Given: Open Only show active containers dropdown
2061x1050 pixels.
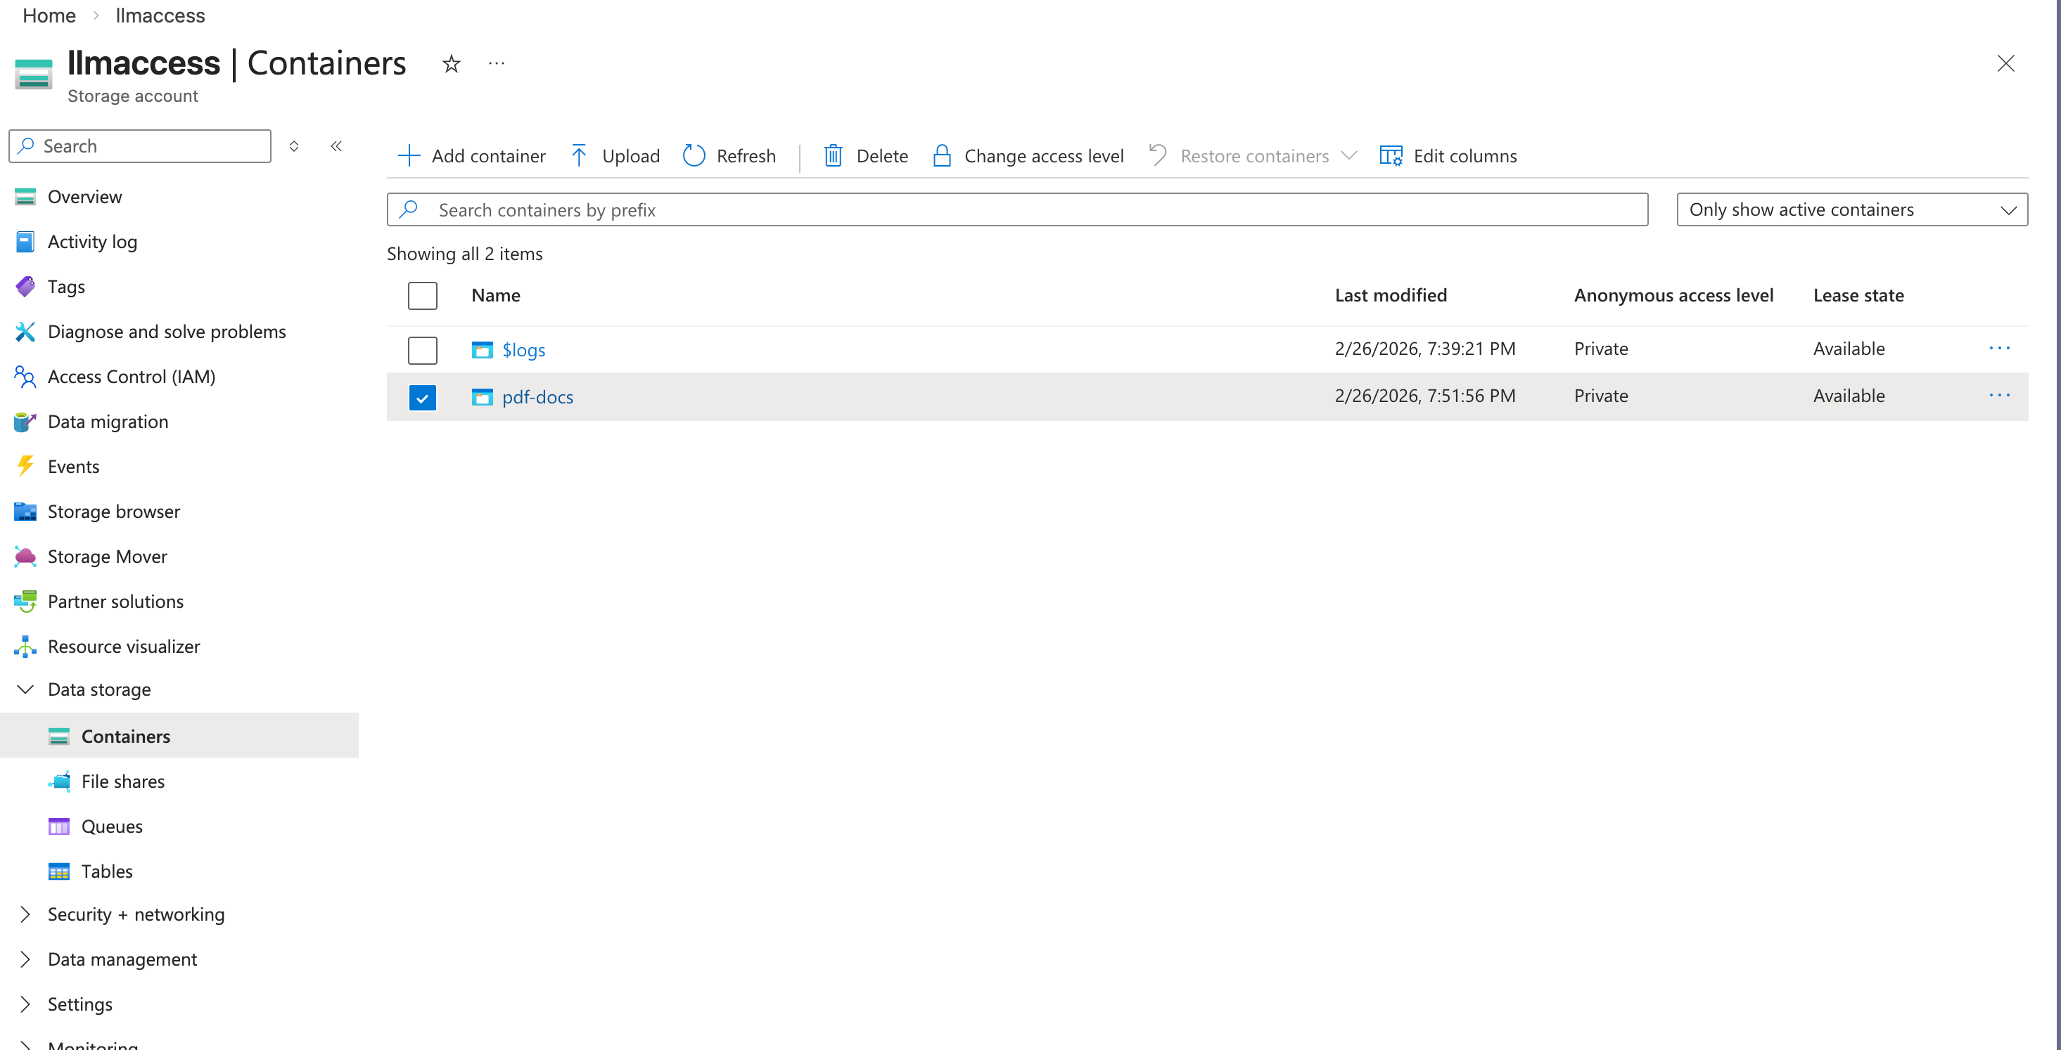Looking at the screenshot, I should pyautogui.click(x=1851, y=209).
